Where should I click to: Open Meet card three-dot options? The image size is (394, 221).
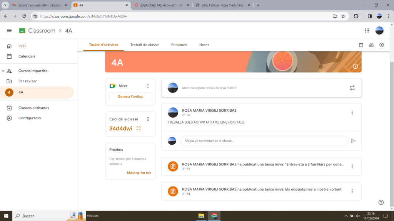[x=148, y=86]
